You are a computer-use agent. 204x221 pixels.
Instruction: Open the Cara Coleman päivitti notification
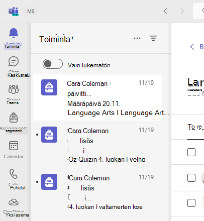[x=97, y=97]
